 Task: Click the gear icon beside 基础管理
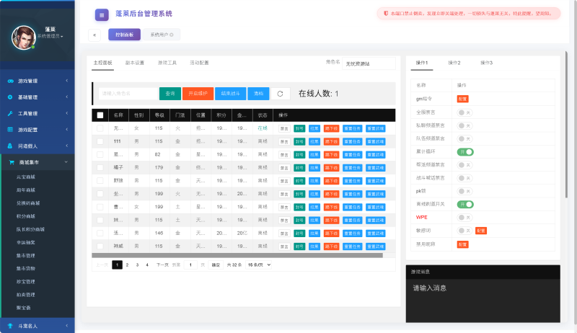point(10,97)
